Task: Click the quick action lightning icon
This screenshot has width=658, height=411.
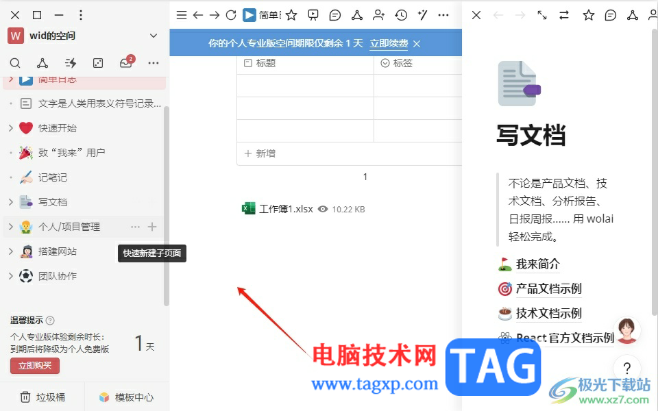Action: click(x=71, y=63)
